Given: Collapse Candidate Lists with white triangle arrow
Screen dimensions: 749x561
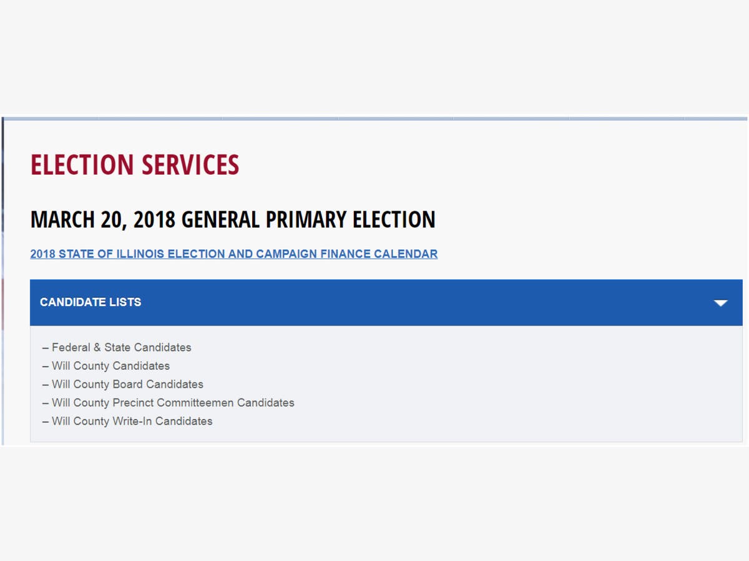Looking at the screenshot, I should click(721, 303).
